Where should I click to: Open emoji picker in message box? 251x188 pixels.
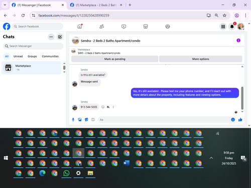pos(233,119)
